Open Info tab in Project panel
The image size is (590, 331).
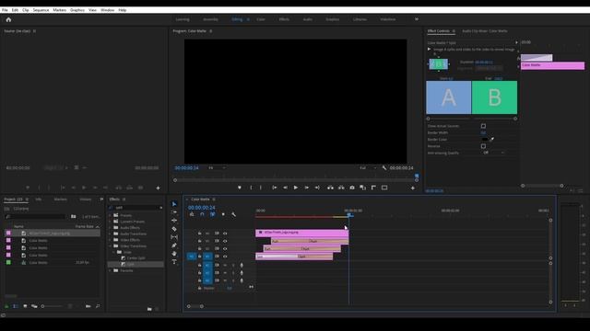(39, 200)
